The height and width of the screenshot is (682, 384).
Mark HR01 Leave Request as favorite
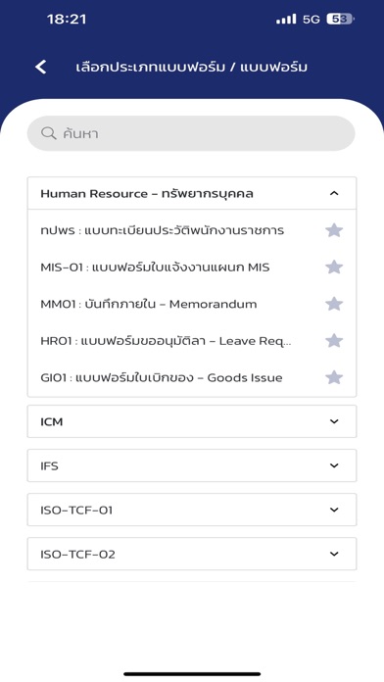click(x=334, y=341)
